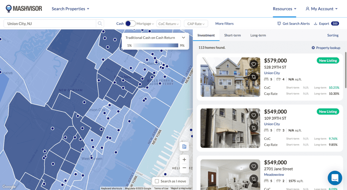The height and width of the screenshot is (190, 347).
Task: Enable the Search as I move checkbox
Action: point(156,181)
